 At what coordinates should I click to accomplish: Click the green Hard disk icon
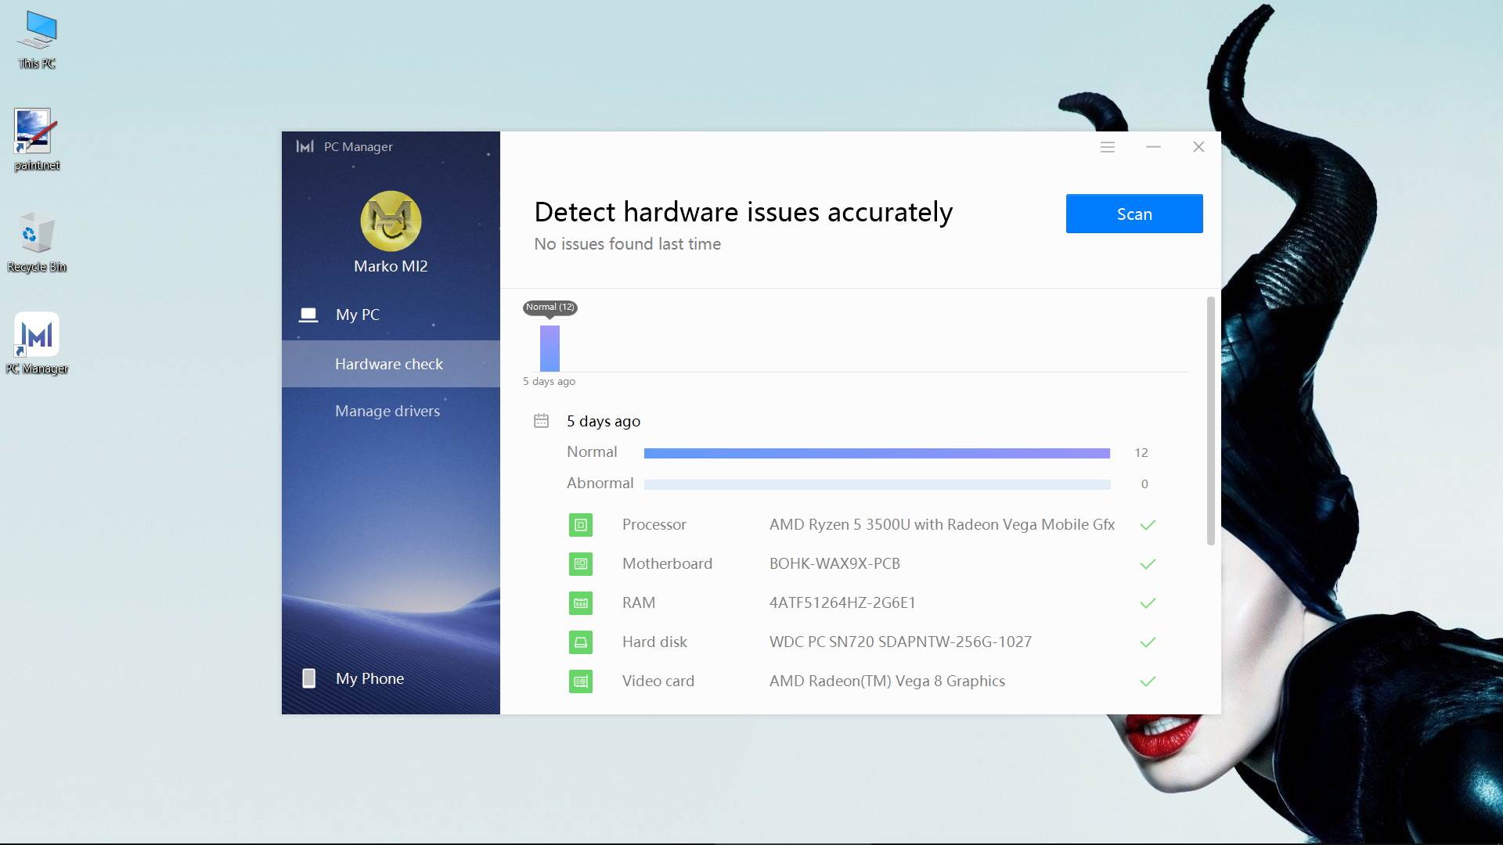tap(580, 642)
